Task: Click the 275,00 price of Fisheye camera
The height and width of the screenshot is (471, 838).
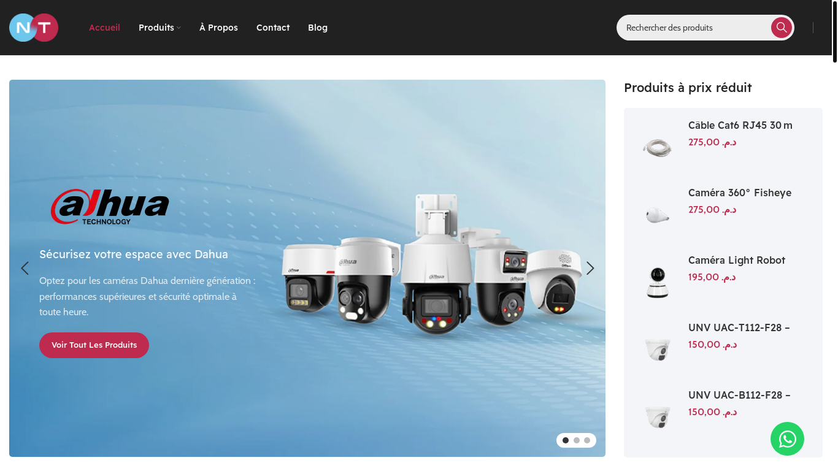Action: pyautogui.click(x=712, y=209)
